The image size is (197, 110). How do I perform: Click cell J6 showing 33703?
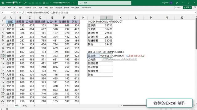click(106, 41)
